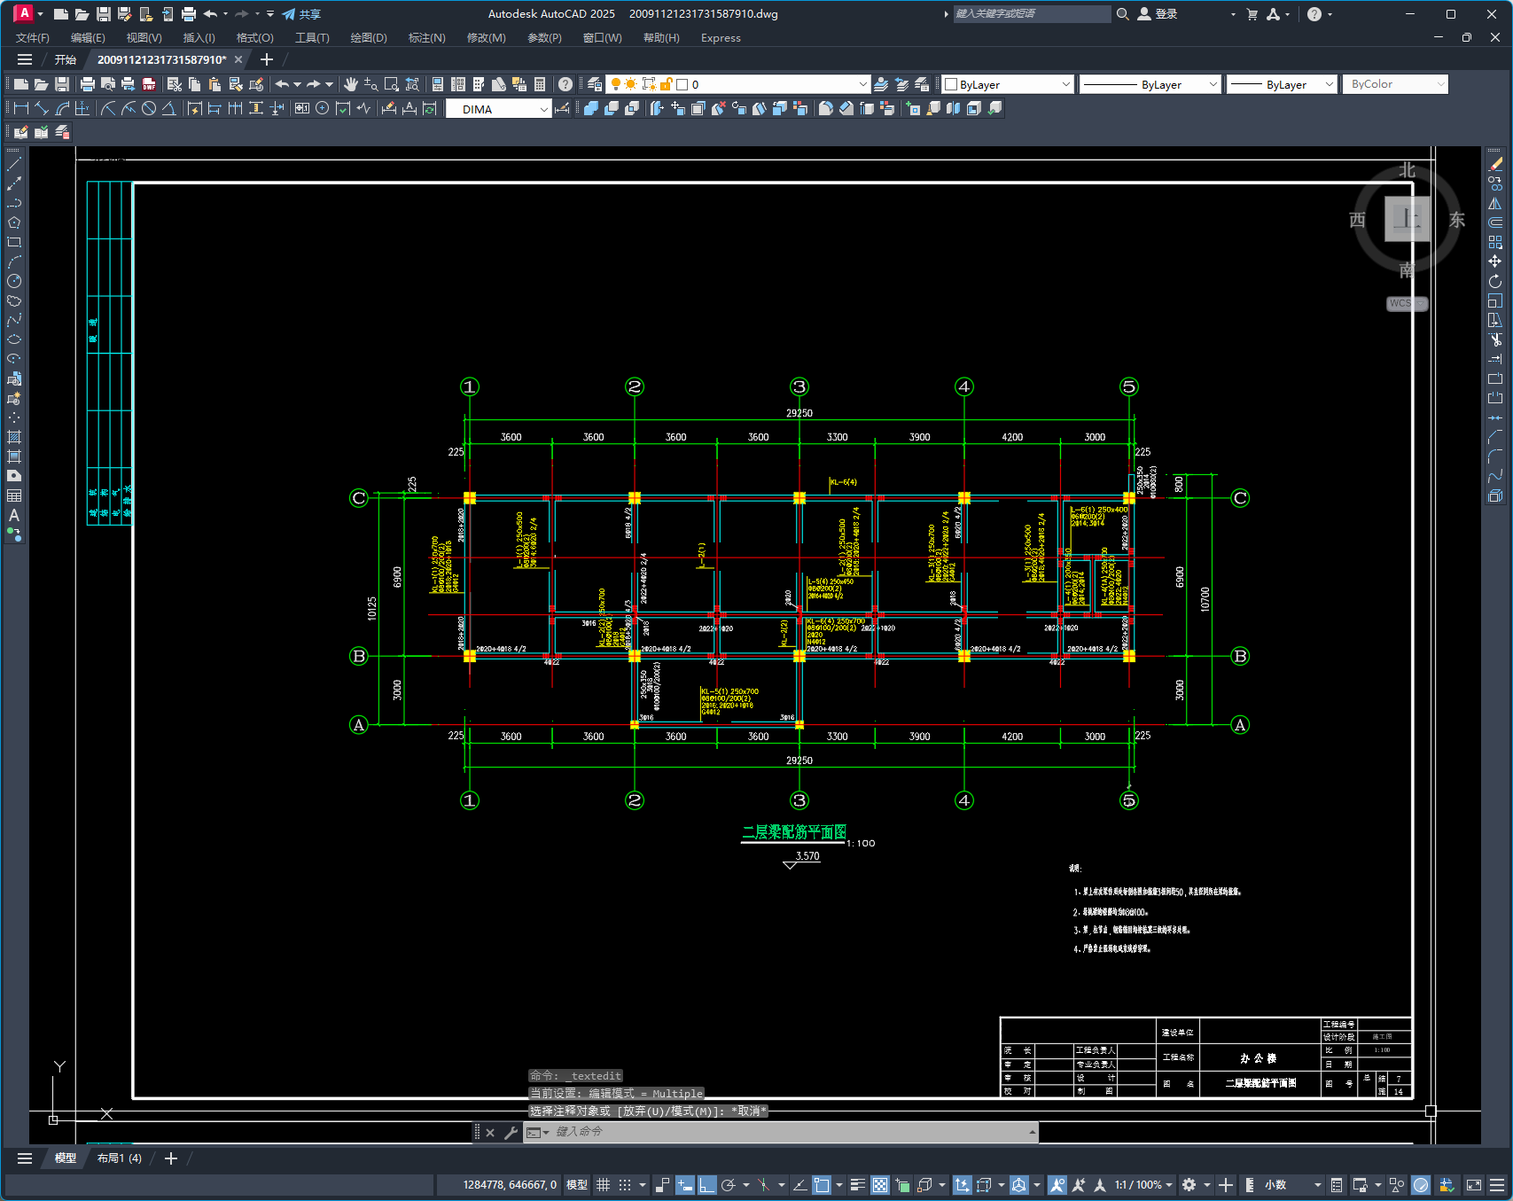
Task: Toggle lineweight display in status bar
Action: [x=857, y=1185]
